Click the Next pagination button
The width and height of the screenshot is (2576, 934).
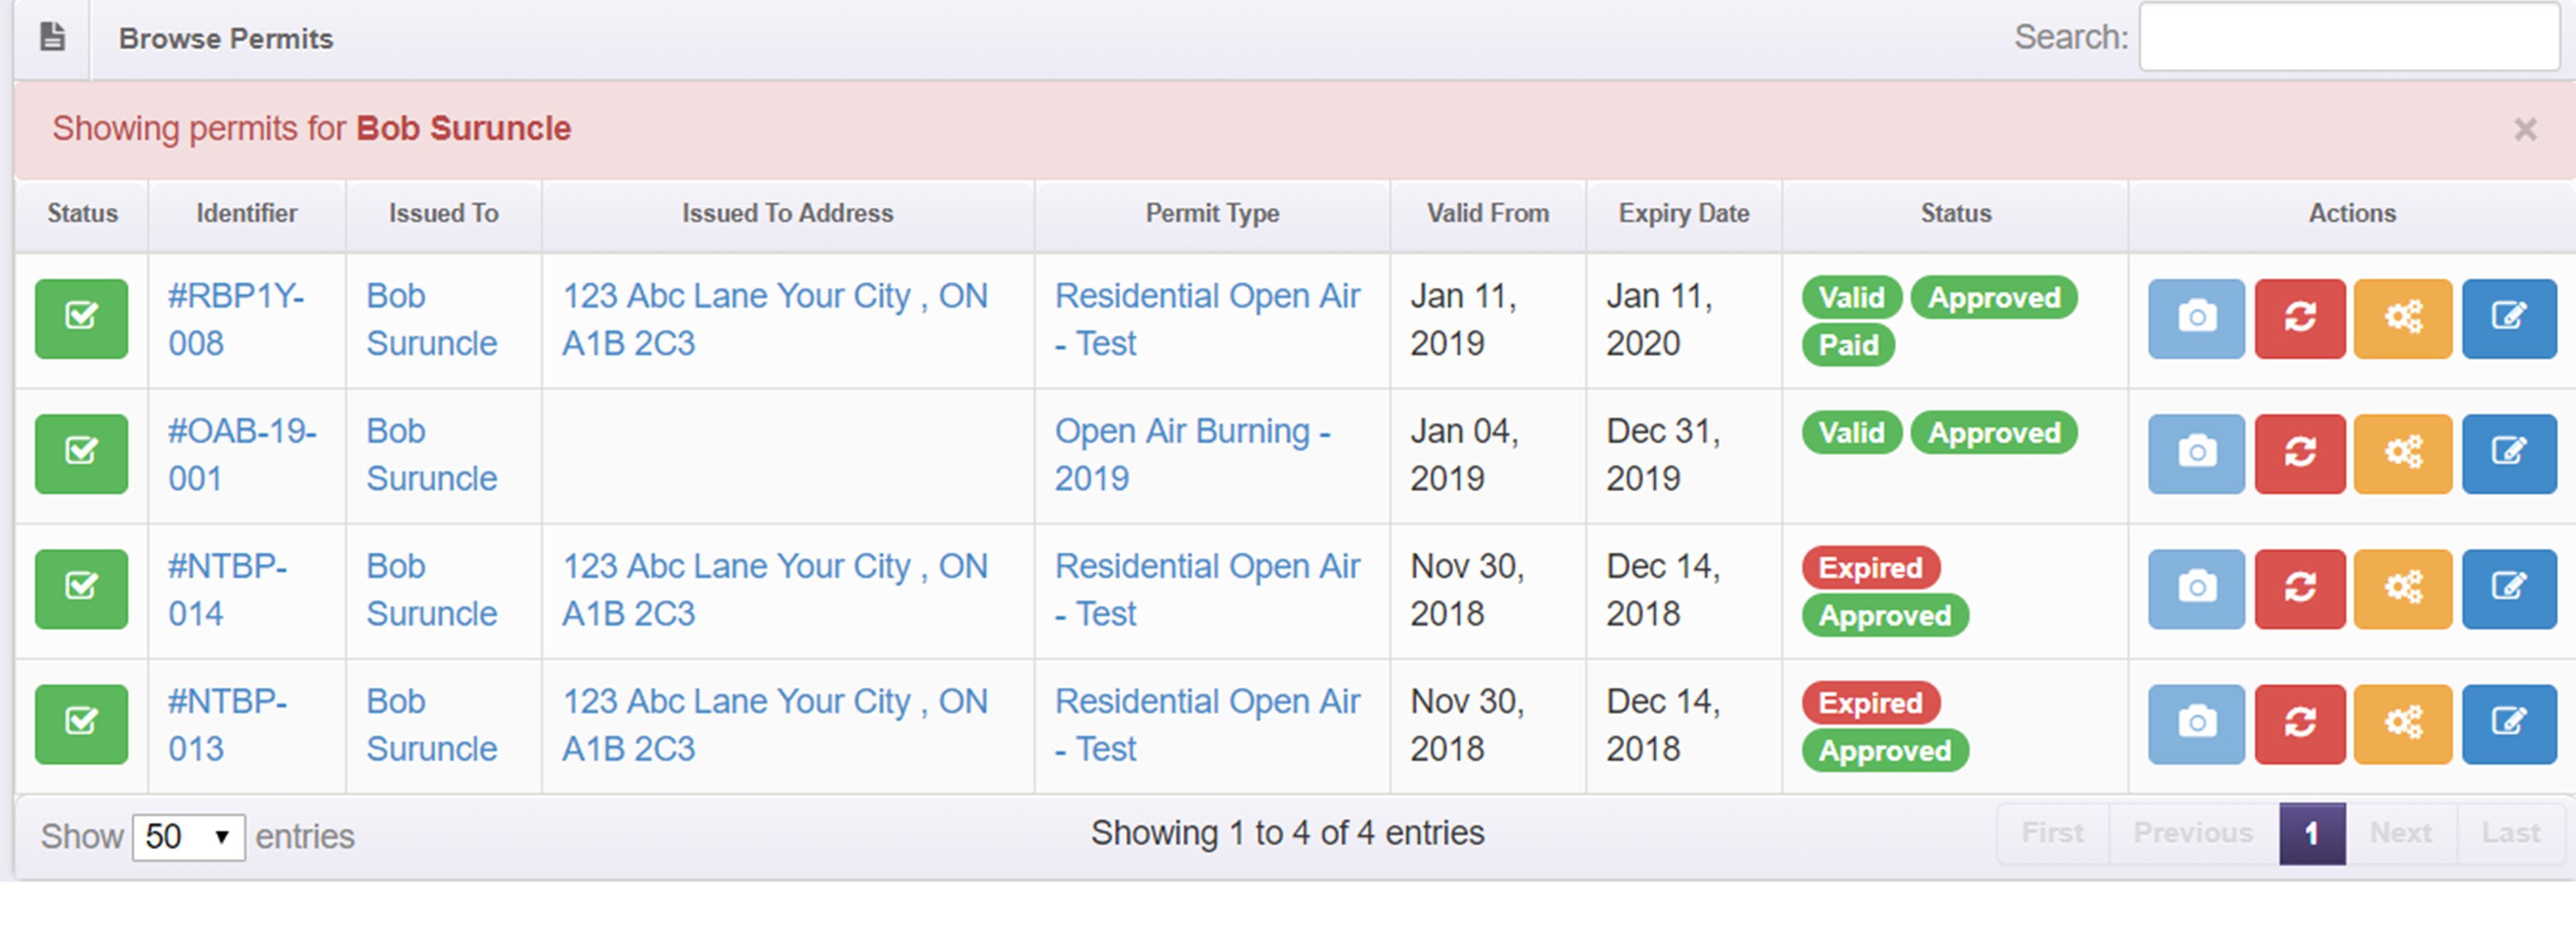2400,833
